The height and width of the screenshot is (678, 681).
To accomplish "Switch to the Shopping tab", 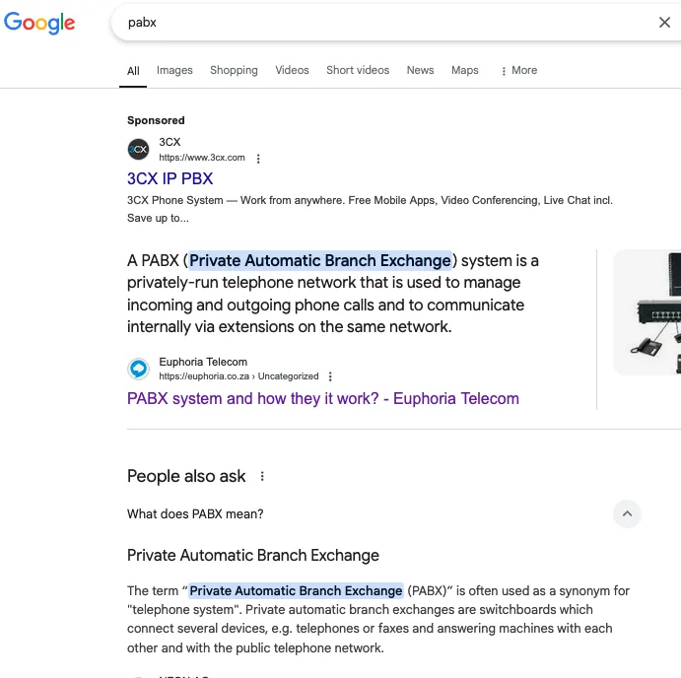I will tap(234, 71).
